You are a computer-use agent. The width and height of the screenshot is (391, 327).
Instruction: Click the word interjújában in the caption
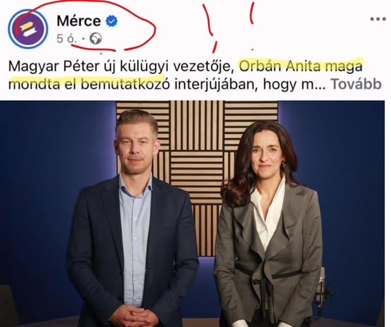(216, 85)
